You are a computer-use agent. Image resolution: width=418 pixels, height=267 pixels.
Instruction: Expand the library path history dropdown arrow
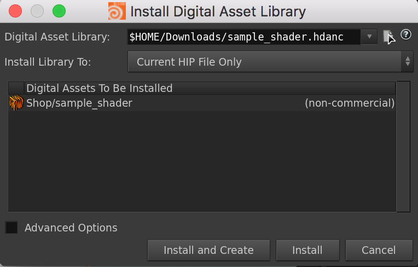(369, 37)
